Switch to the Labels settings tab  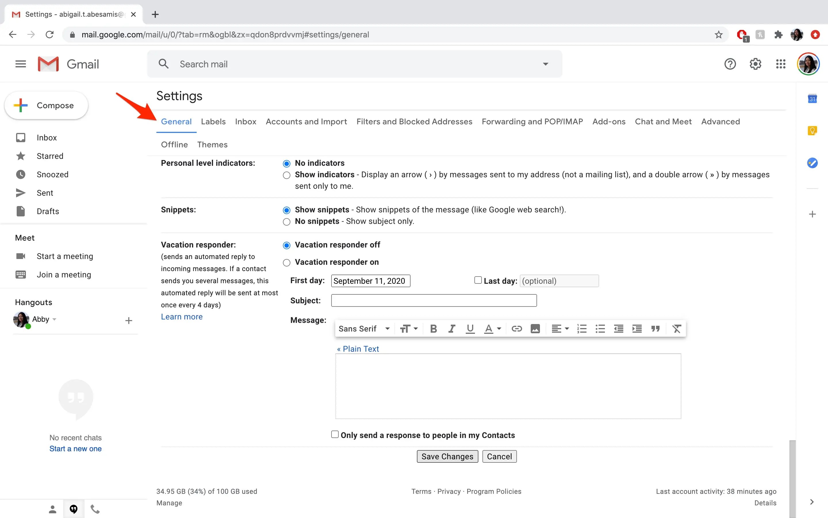pyautogui.click(x=213, y=122)
